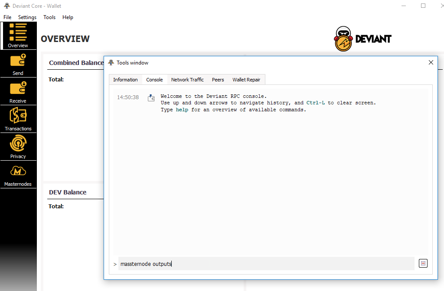Open the Privacy section
The image size is (444, 291).
click(18, 147)
